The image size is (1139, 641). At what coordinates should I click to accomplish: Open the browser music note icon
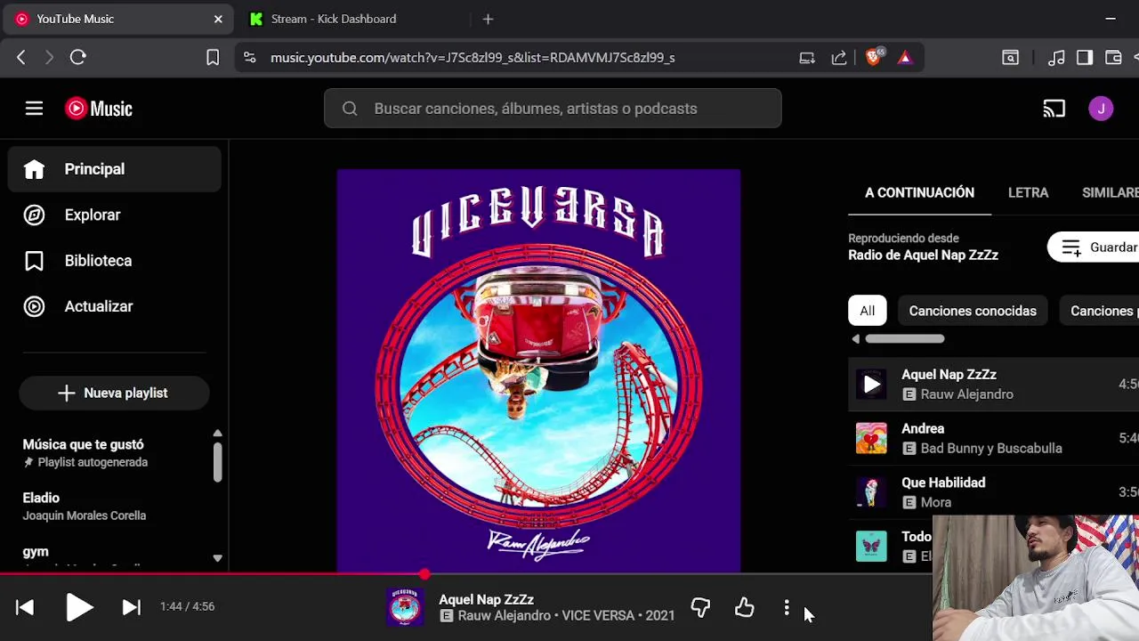tap(1056, 58)
